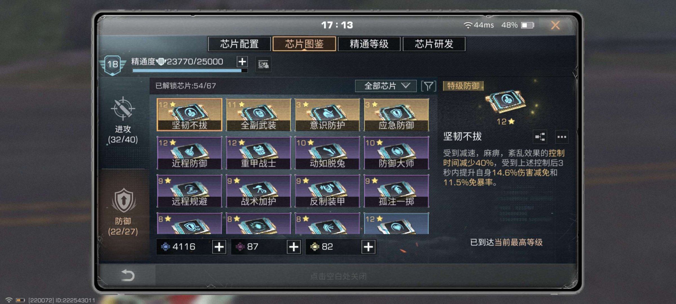Switch to the 芯片配置 tab
Image resolution: width=676 pixels, height=304 pixels.
(239, 44)
